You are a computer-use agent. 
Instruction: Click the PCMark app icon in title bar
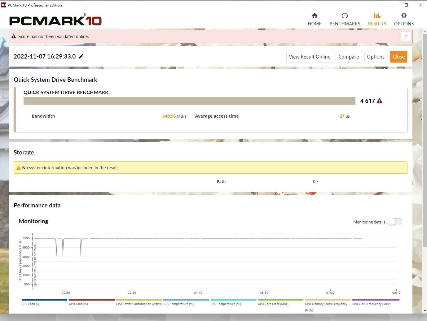click(4, 5)
